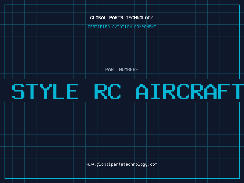Select the word PARTS-TECHNOLOGY in header

(x=131, y=18)
